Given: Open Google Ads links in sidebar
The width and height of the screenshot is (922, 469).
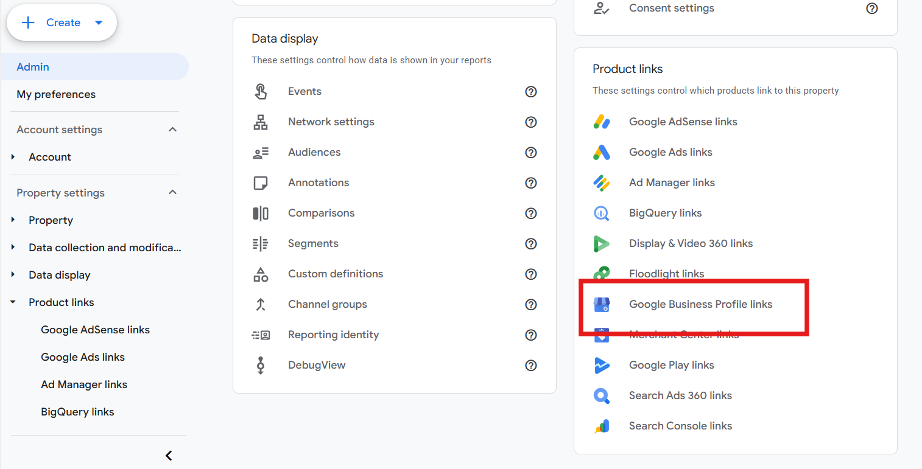Looking at the screenshot, I should click(83, 357).
